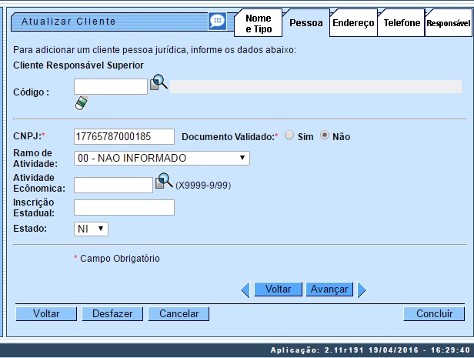Image resolution: width=474 pixels, height=358 pixels.
Task: Click into the CNPJ input field
Action: pos(124,136)
